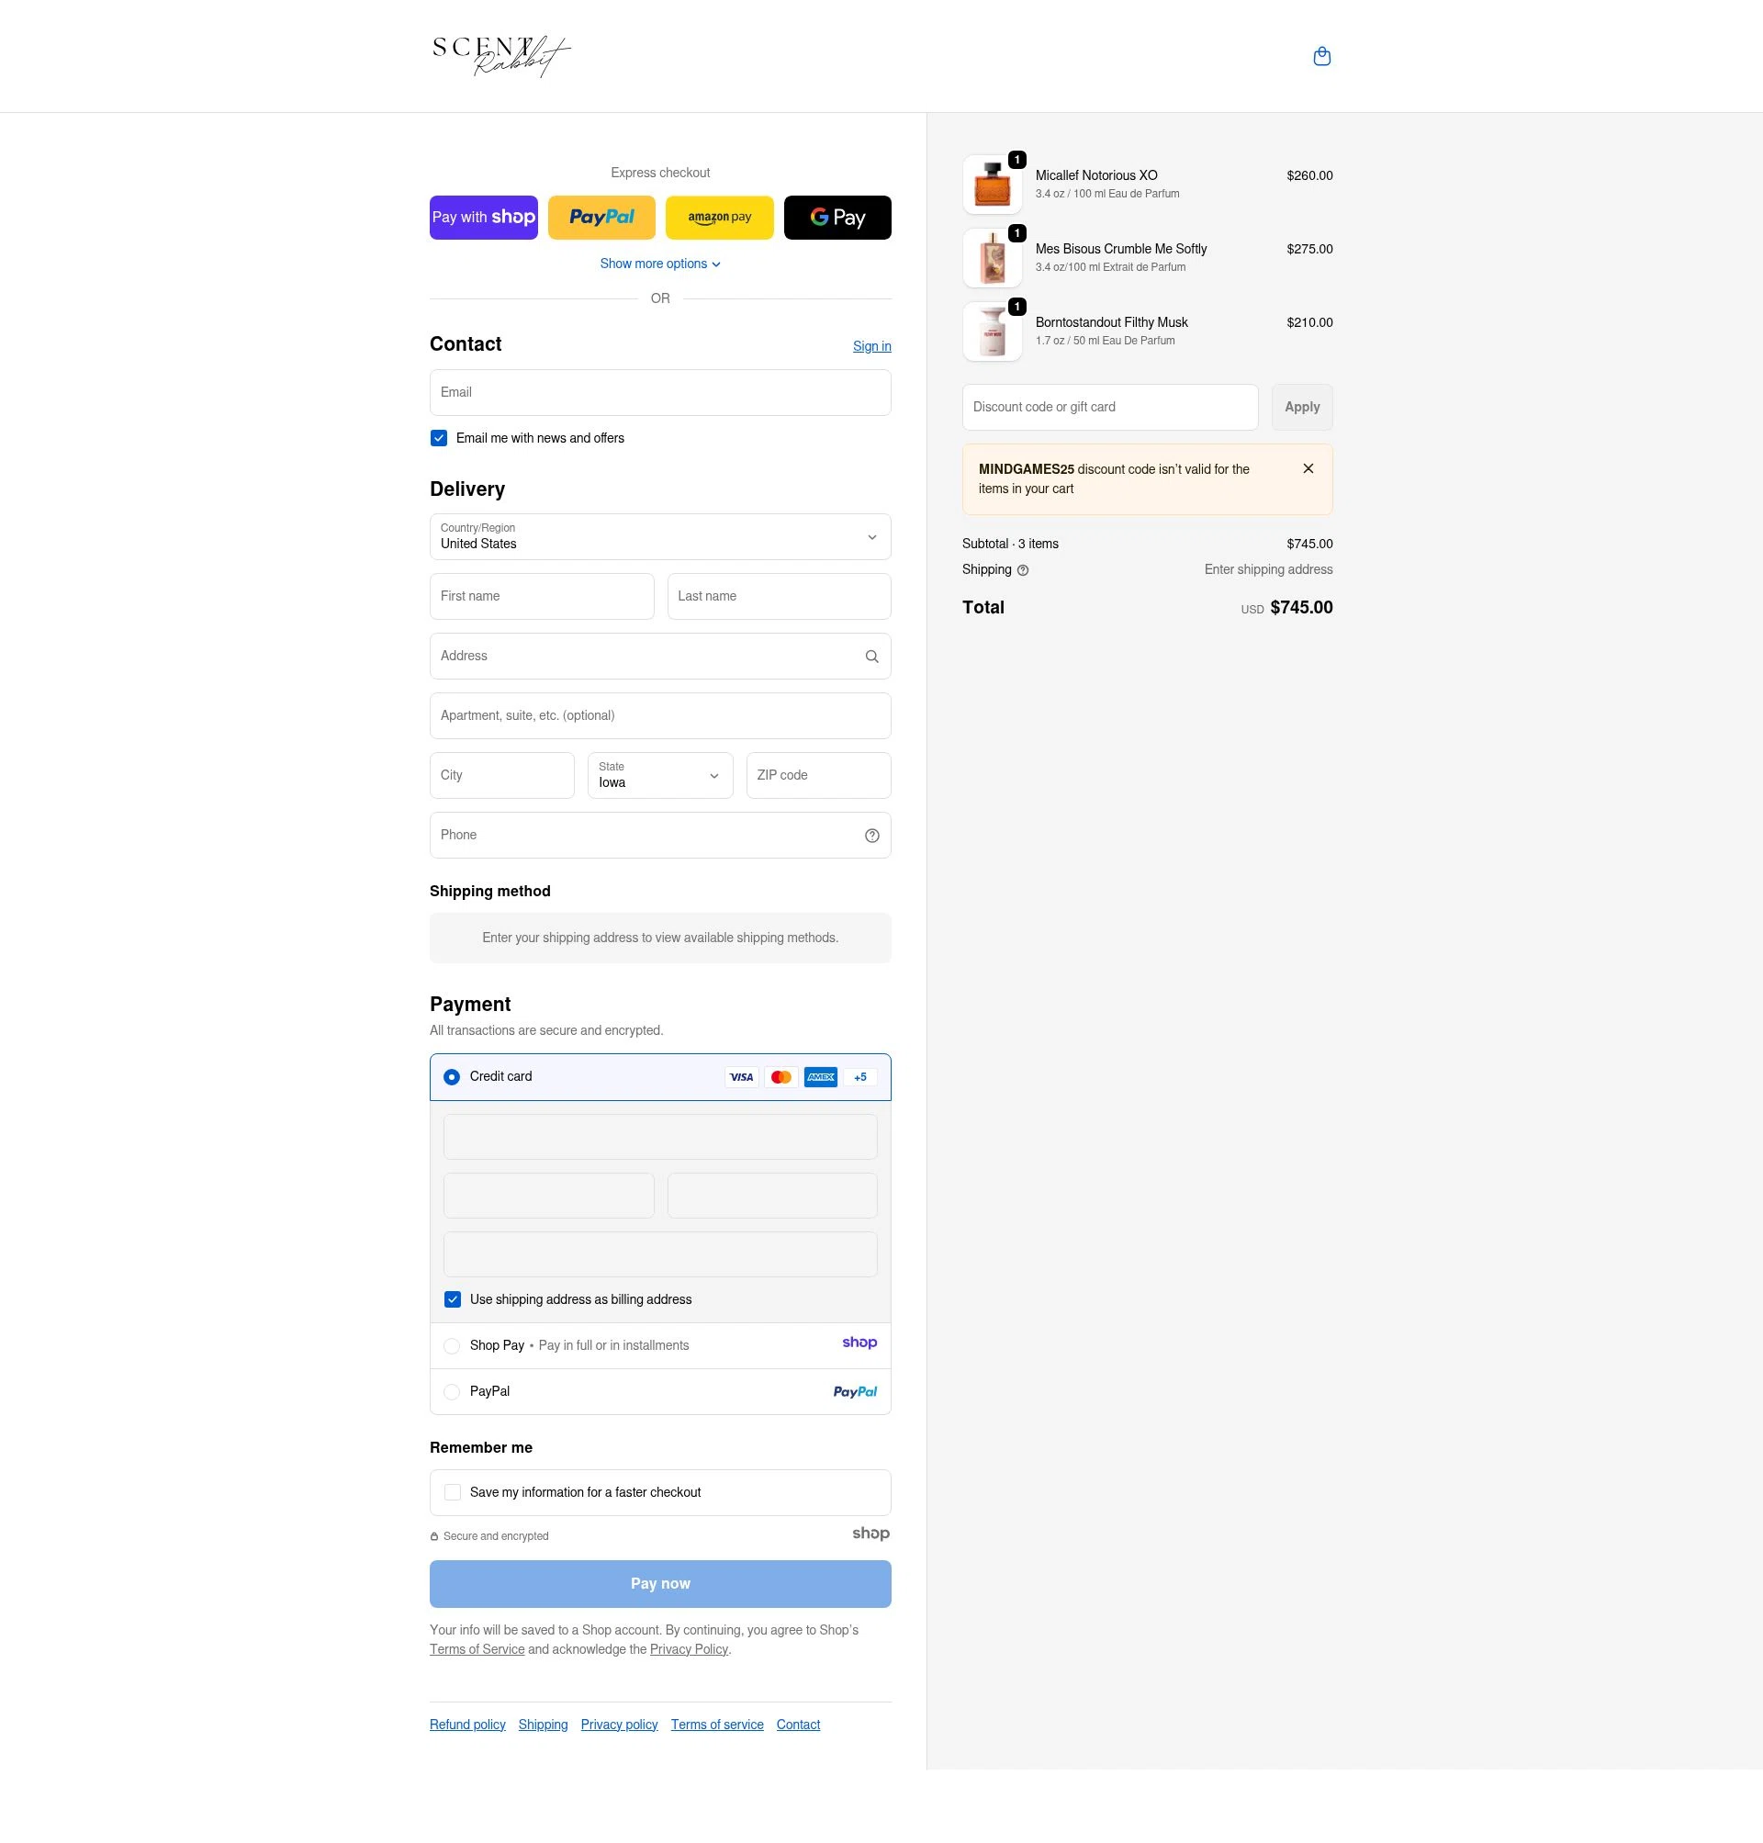Select Shop Pay payment method
Viewport: 1763px width, 1843px height.
(452, 1345)
